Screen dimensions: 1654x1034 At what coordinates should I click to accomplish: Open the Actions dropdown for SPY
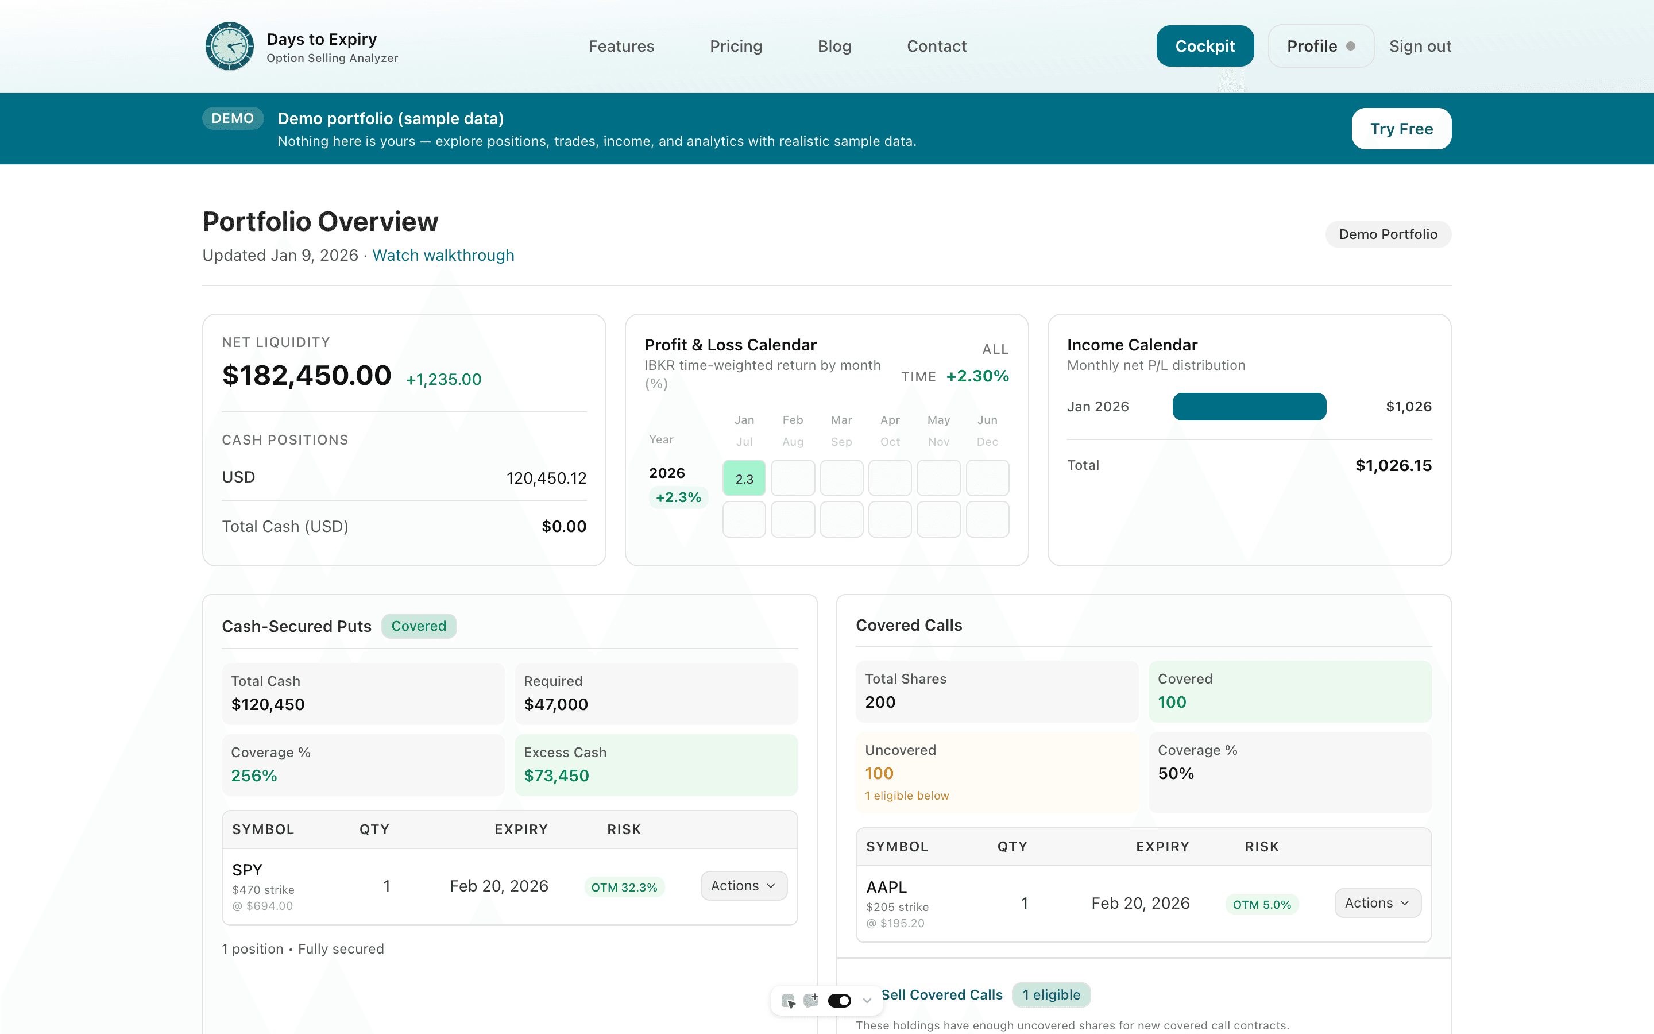[x=743, y=885]
